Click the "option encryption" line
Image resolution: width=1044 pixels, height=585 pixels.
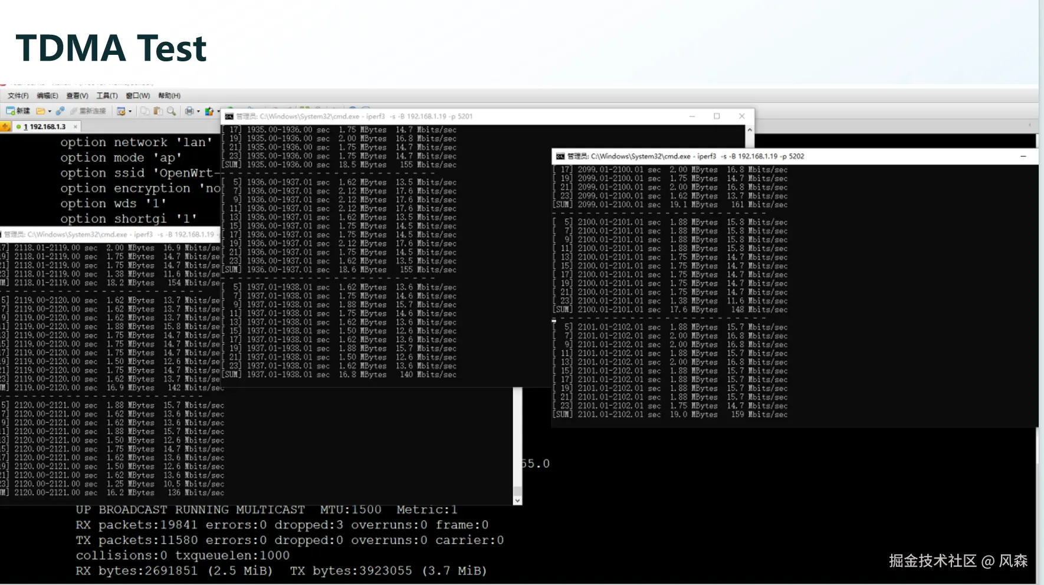(140, 188)
